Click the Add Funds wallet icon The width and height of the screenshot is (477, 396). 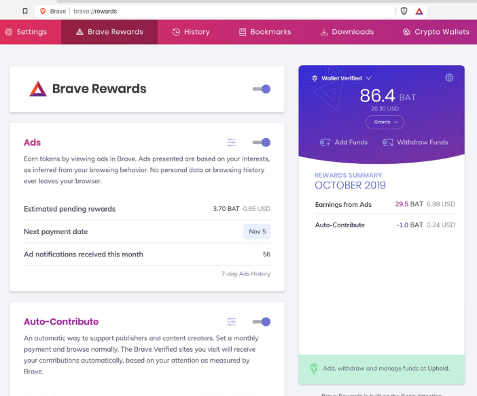click(325, 142)
